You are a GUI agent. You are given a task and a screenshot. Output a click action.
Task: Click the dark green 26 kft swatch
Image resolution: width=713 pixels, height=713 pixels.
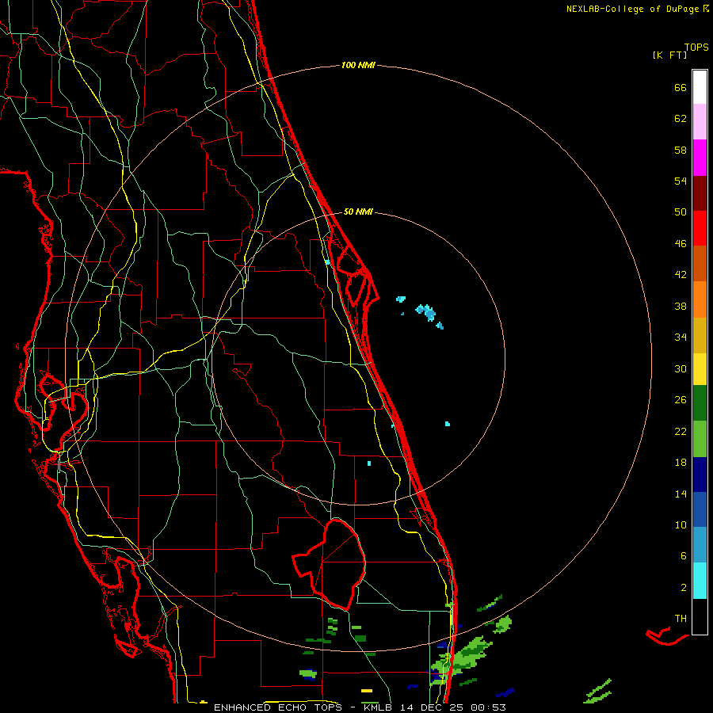tap(700, 403)
